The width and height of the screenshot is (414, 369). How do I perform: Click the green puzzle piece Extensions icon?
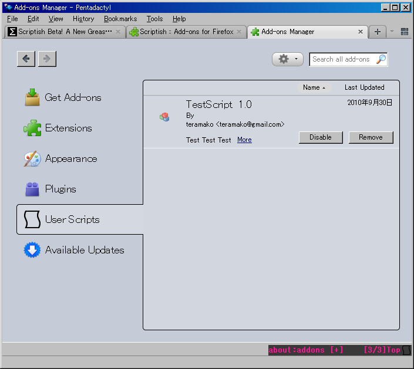[x=32, y=128]
